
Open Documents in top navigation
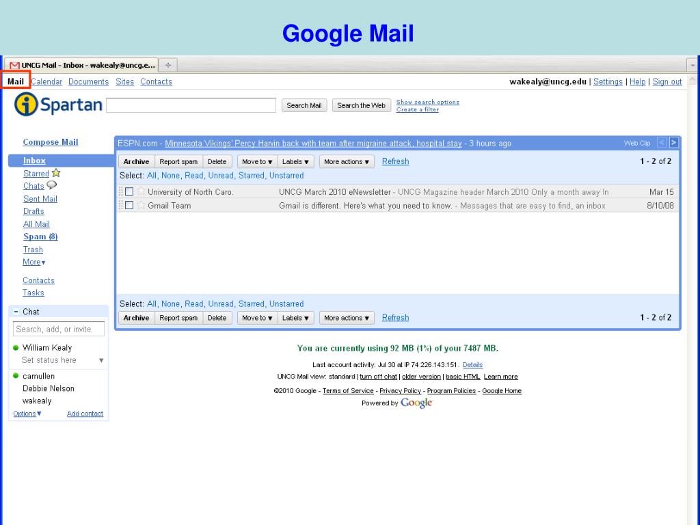[x=88, y=82]
